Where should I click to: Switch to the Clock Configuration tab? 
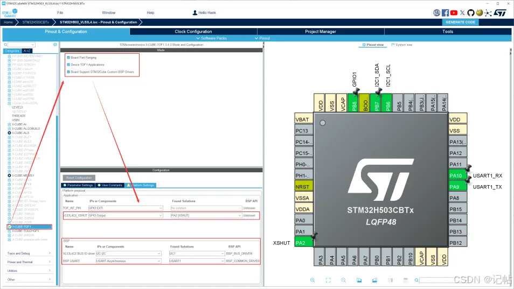[193, 32]
